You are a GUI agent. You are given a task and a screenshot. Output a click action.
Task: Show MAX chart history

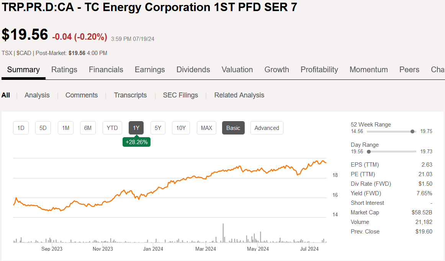(206, 128)
